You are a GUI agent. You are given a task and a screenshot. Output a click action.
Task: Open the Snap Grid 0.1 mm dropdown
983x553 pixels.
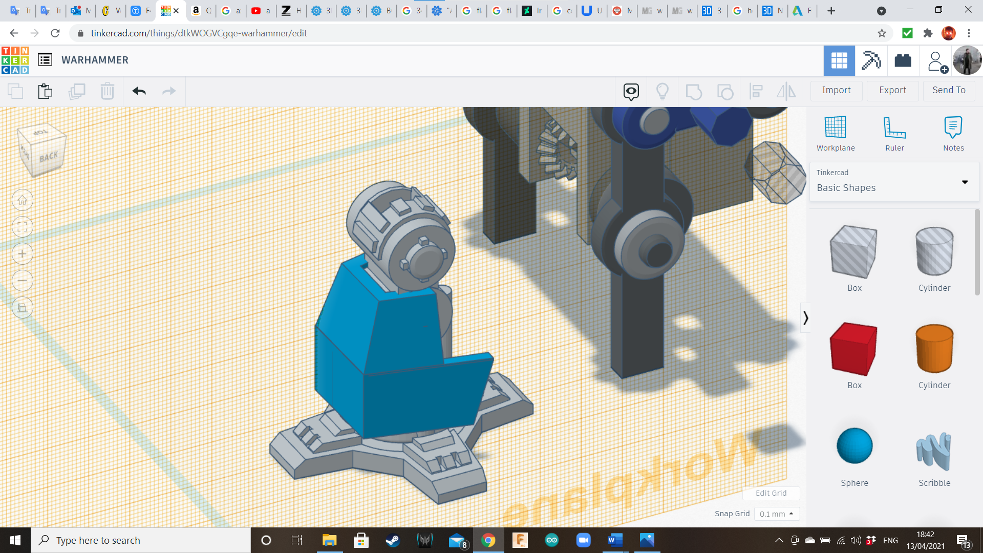(776, 514)
